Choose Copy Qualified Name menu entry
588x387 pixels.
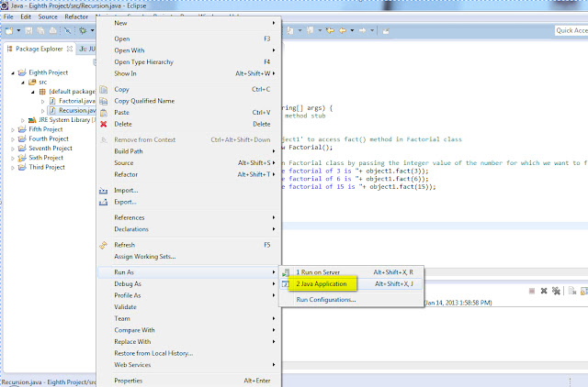[x=189, y=101]
